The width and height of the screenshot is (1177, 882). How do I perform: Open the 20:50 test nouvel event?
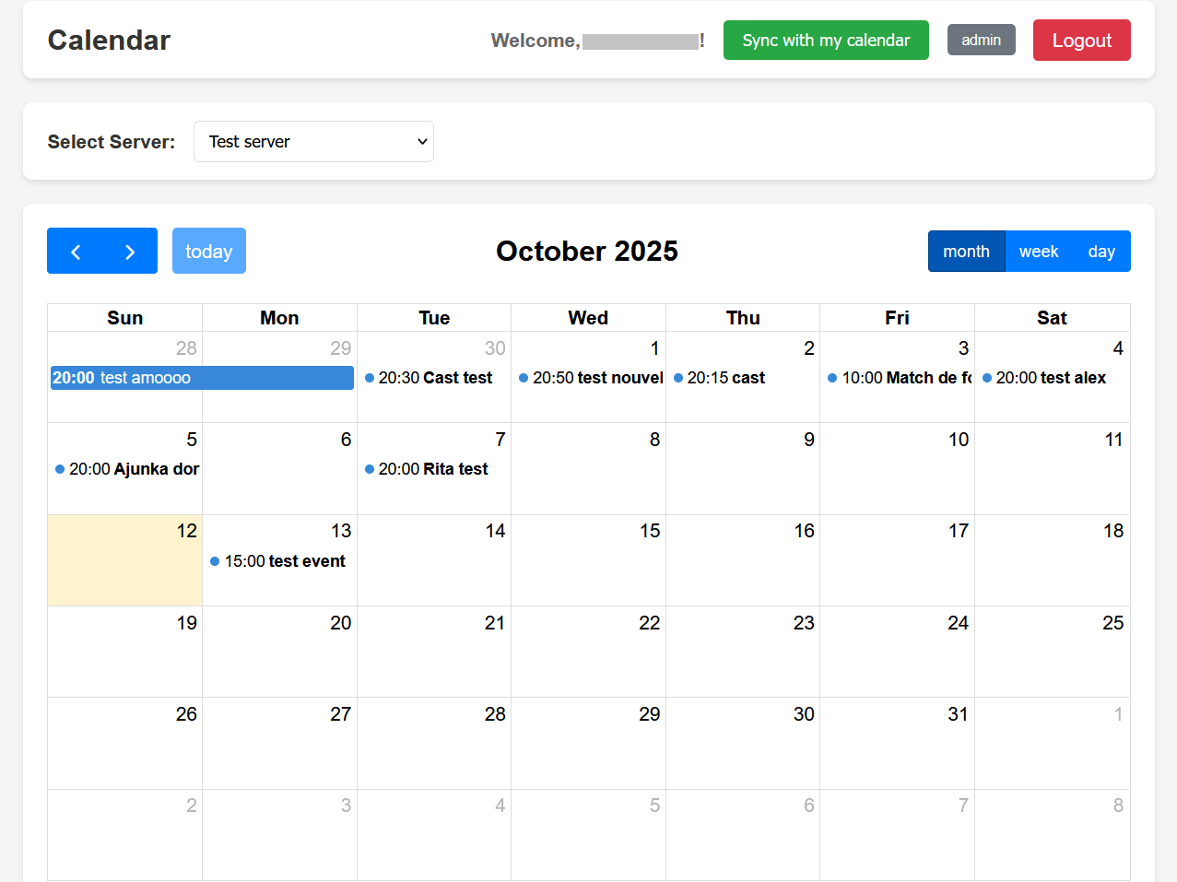(x=590, y=378)
